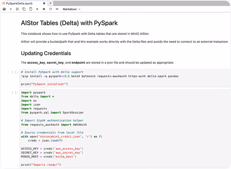Click the comment '# Install PySpark with Delta support'
Image resolution: width=231 pixels, height=169 pixels.
click(x=52, y=72)
